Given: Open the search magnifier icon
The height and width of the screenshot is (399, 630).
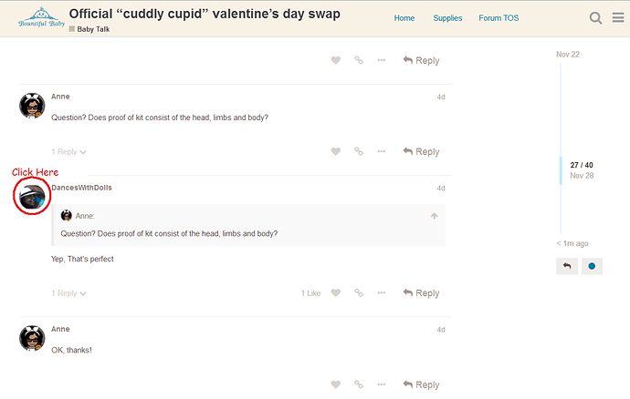Looking at the screenshot, I should 595,18.
